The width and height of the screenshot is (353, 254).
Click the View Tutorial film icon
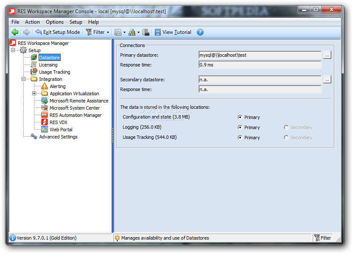pyautogui.click(x=158, y=32)
